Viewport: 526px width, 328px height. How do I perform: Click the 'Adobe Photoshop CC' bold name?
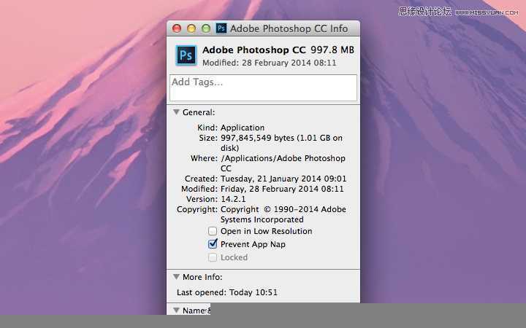pos(254,50)
